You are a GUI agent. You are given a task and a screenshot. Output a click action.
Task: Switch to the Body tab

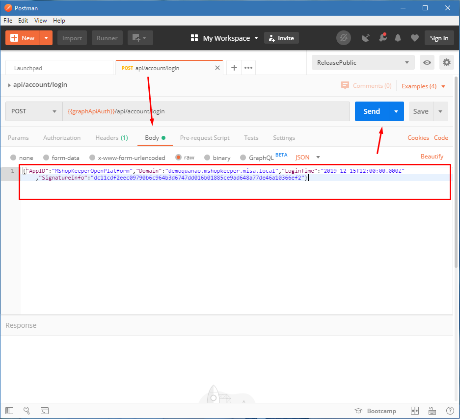155,138
